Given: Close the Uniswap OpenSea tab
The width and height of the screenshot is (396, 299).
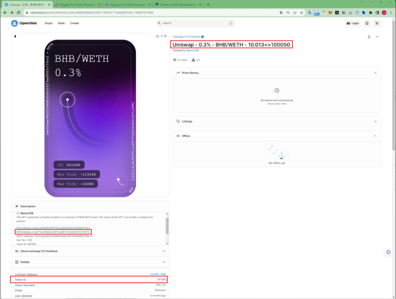Looking at the screenshot, I should coord(49,5).
